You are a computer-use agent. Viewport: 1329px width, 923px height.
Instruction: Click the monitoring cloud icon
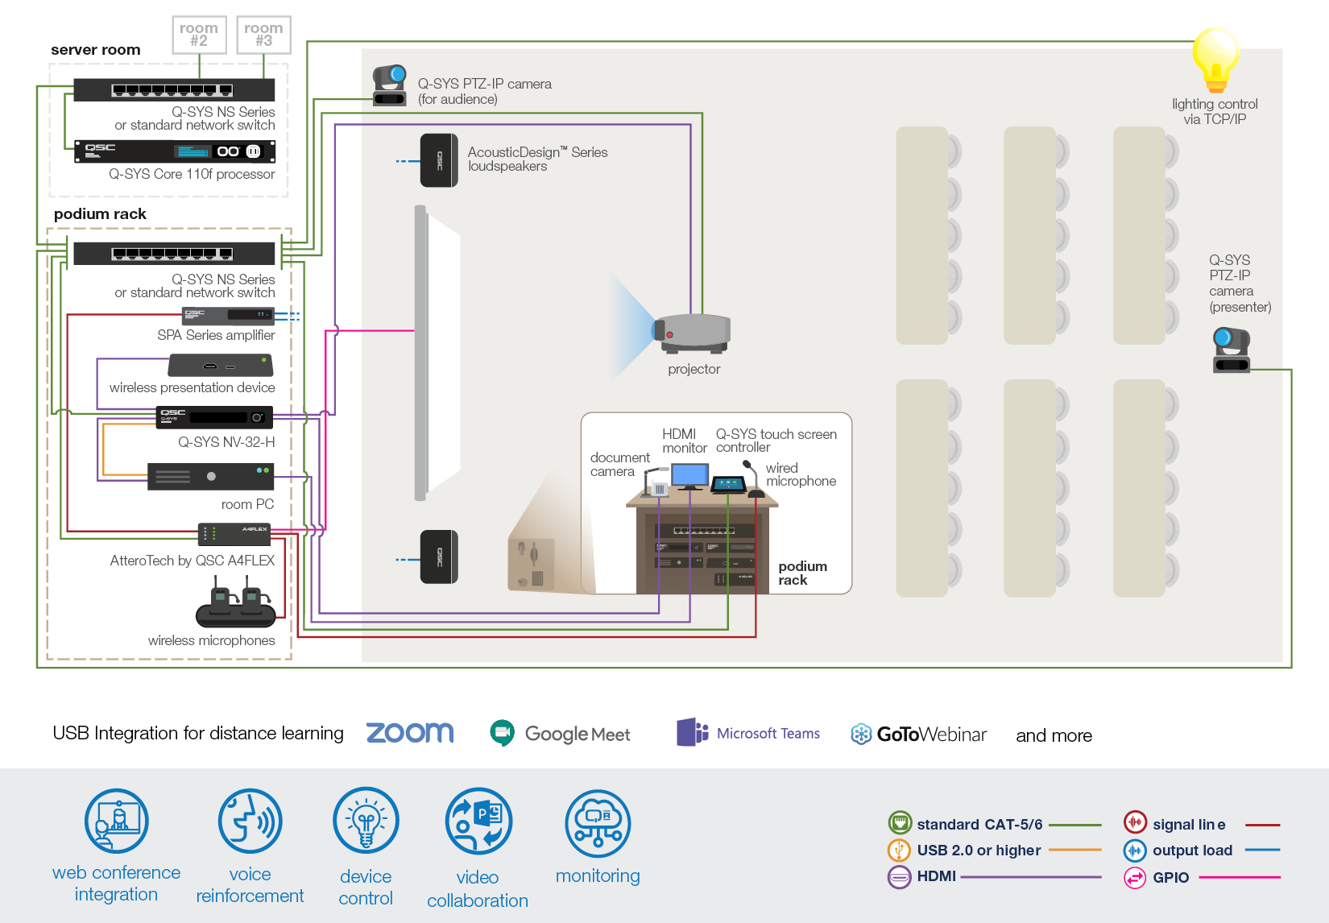pos(598,823)
